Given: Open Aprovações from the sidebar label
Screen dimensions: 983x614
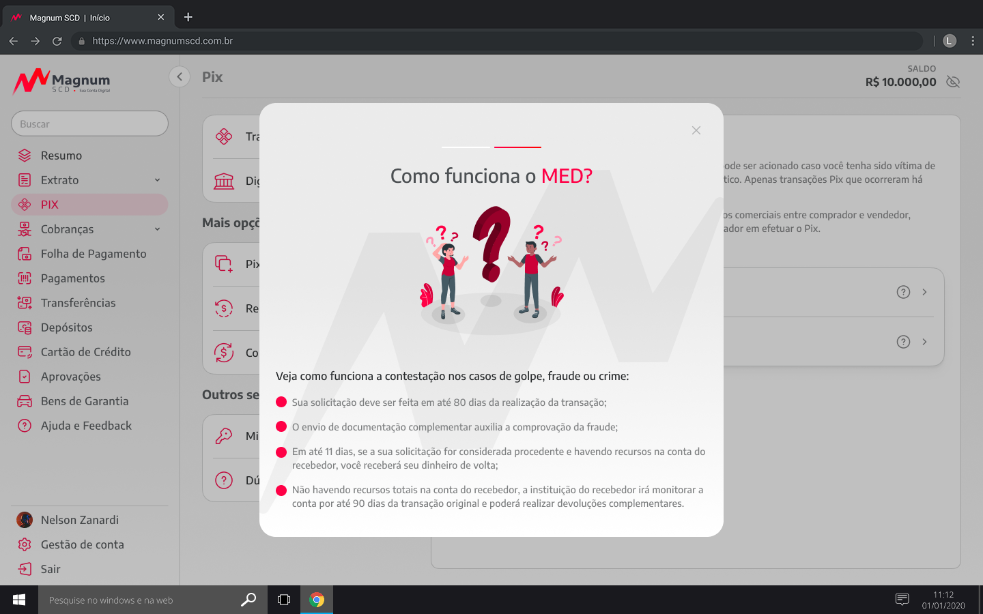Looking at the screenshot, I should [70, 377].
